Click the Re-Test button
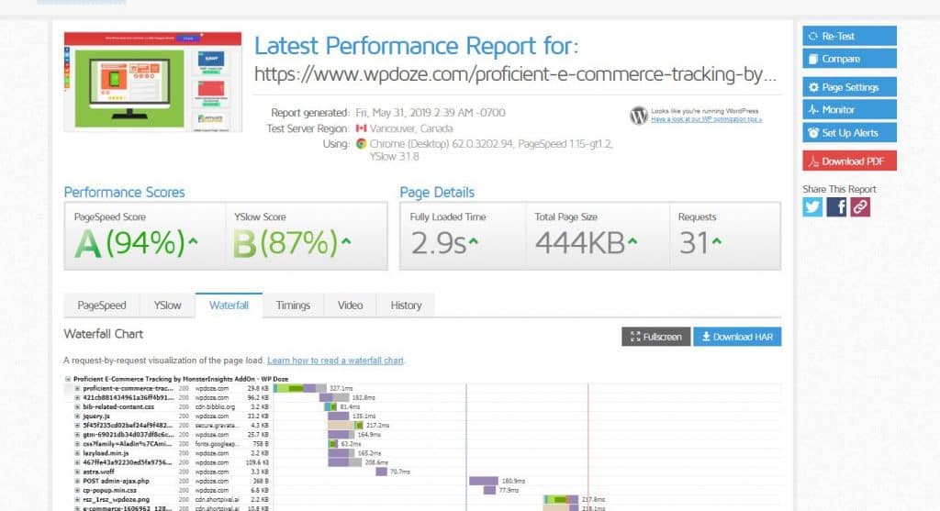Screen dimensions: 940x511 coord(849,36)
